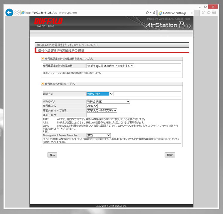Viewport: 223px width, 214px height.
Task: Open the Management Frame Protection dropdown
Action: click(99, 135)
